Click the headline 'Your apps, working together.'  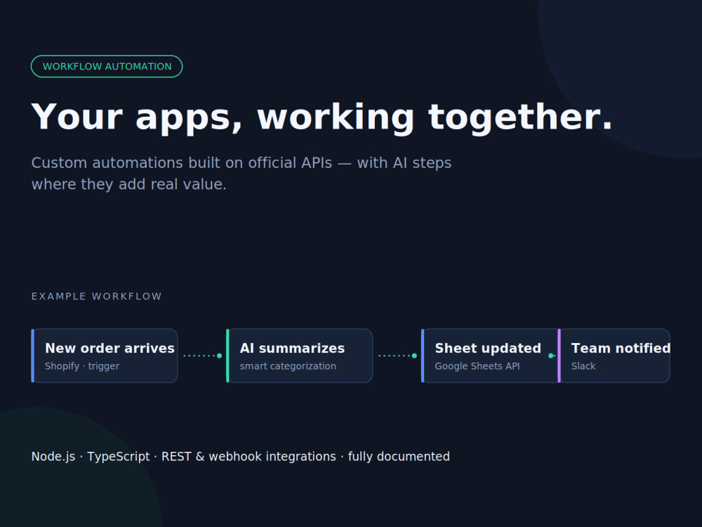(322, 117)
